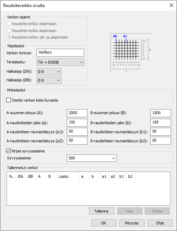
Task: Close the Raudoiteverkko sivulta dialog
Action: click(x=171, y=6)
